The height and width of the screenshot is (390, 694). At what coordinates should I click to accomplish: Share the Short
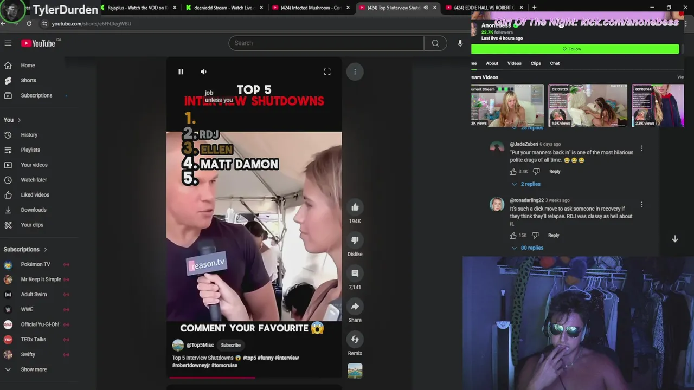click(x=355, y=306)
